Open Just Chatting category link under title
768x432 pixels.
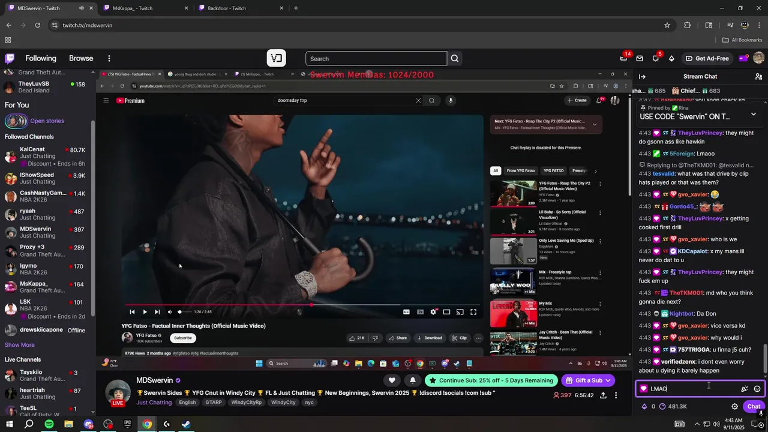click(x=154, y=403)
